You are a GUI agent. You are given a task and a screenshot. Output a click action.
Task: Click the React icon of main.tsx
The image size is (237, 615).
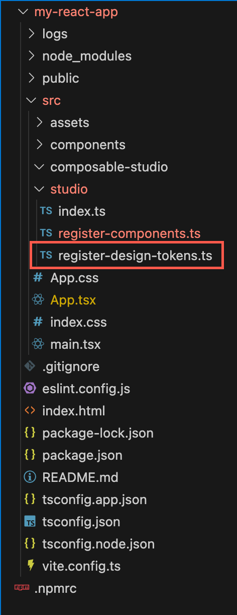38,344
